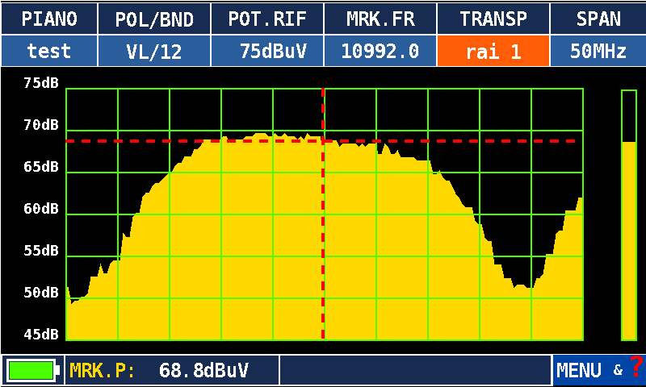This screenshot has height=387, width=646.
Task: Click the 65dB axis label
Action: point(41,167)
